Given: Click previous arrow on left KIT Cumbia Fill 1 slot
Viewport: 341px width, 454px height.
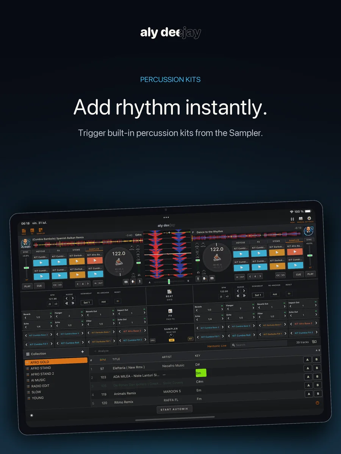Looking at the screenshot, I should pos(27,344).
